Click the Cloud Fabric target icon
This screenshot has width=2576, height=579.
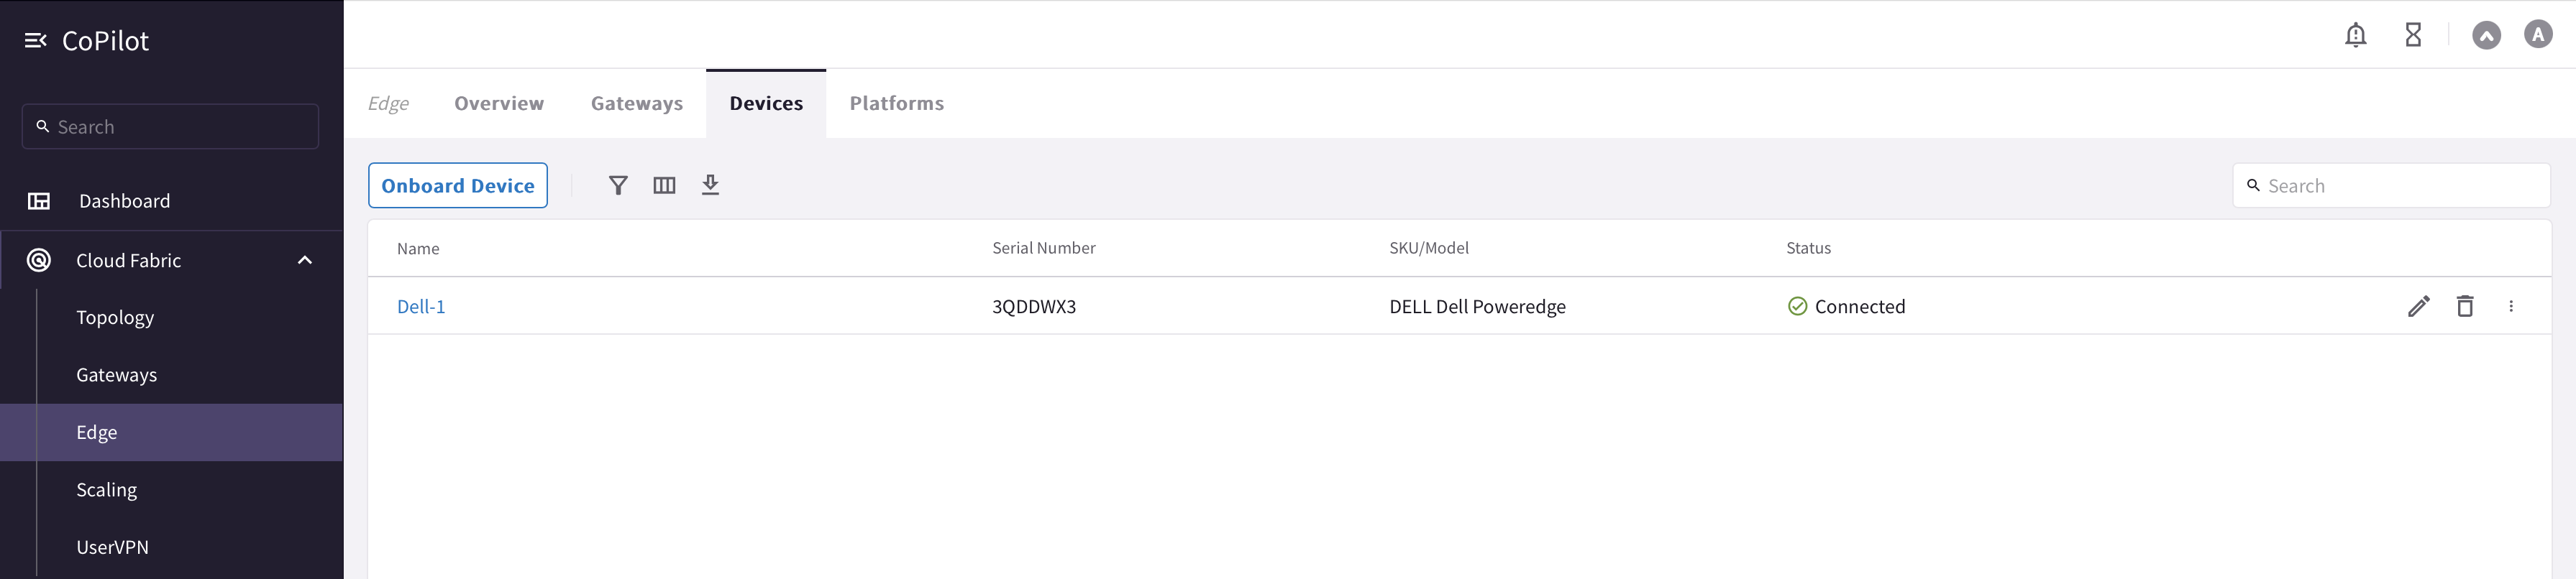[39, 259]
